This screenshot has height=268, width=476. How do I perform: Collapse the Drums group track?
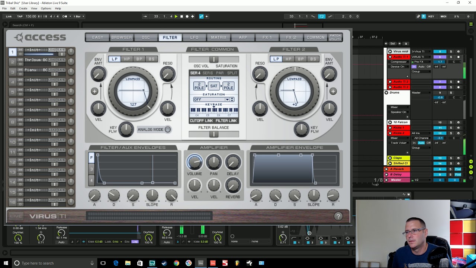(386, 92)
